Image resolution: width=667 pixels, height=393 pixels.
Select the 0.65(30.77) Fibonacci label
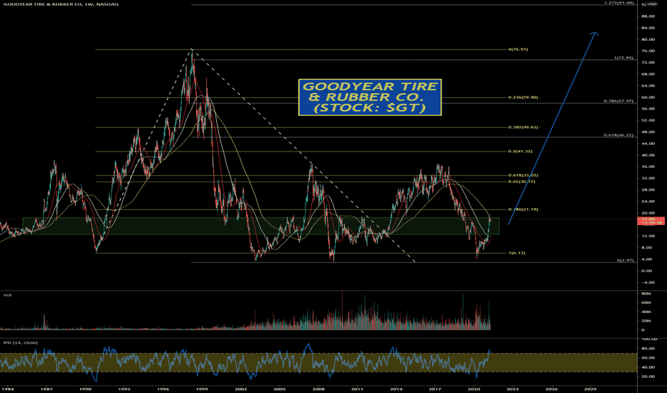pos(522,181)
